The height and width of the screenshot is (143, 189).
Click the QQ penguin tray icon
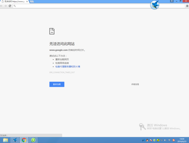click(147, 140)
